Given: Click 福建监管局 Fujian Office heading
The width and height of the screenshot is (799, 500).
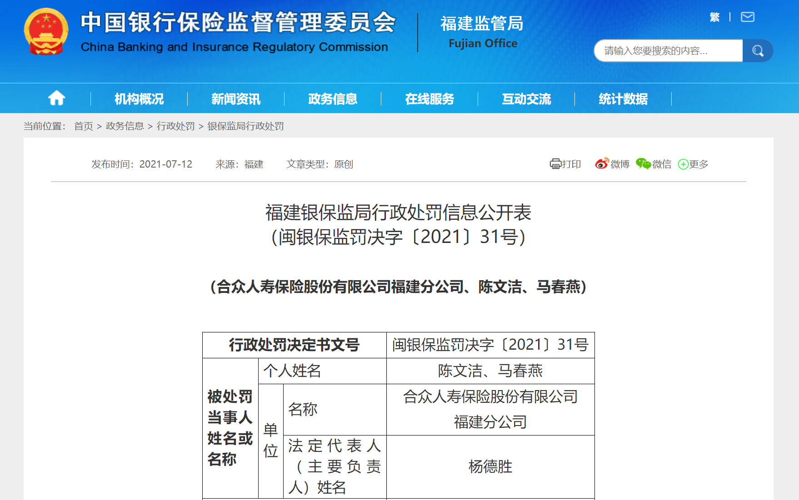Looking at the screenshot, I should click(482, 32).
